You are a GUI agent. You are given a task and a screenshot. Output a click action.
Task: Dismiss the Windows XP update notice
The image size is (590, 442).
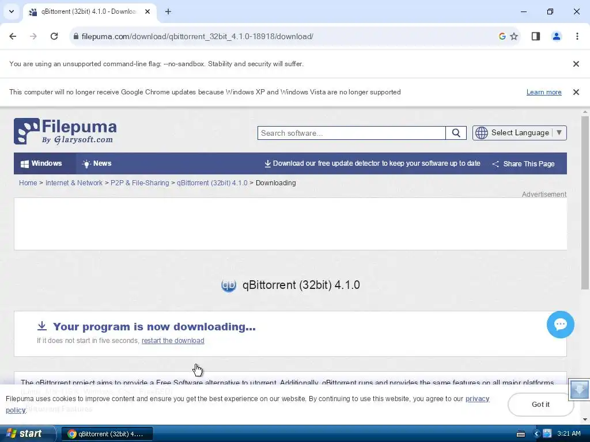tap(576, 92)
